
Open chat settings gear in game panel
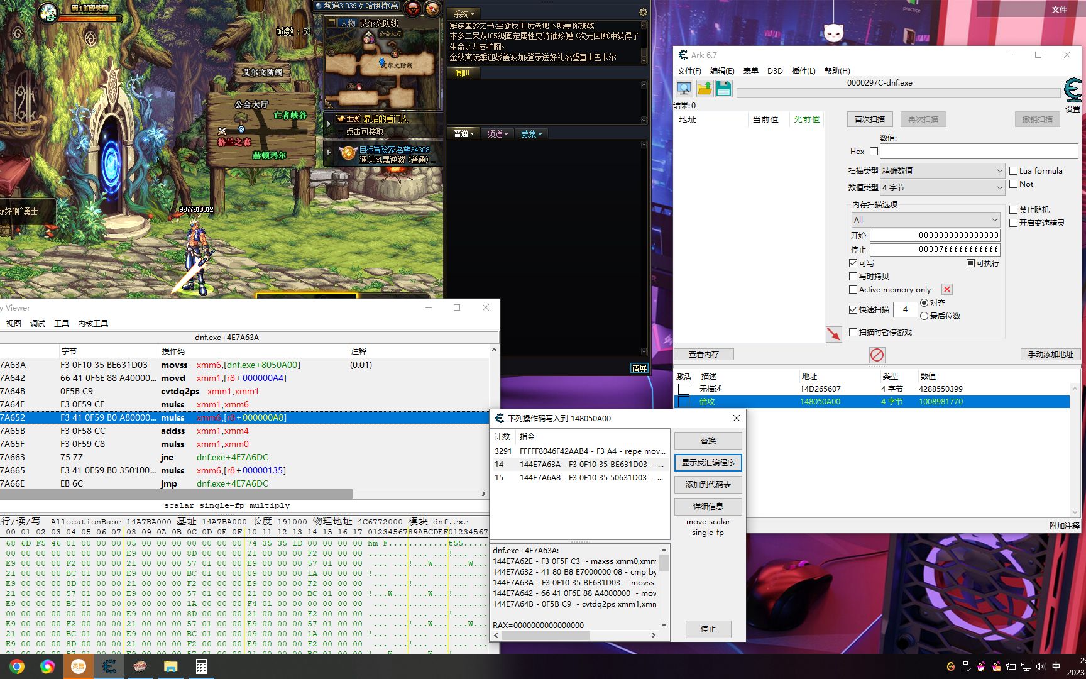(643, 13)
